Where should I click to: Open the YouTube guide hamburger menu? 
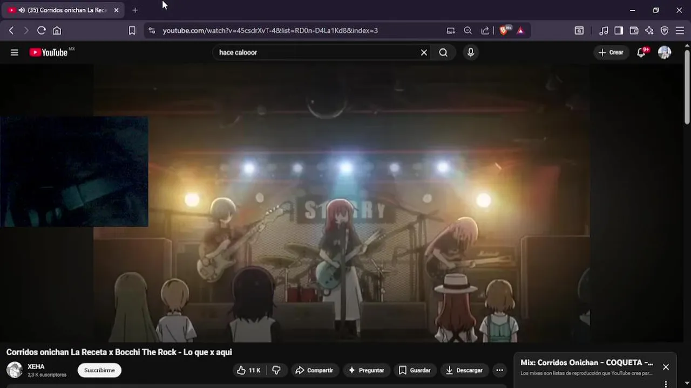click(15, 52)
